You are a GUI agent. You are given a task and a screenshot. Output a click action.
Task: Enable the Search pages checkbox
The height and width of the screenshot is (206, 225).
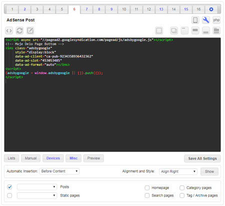pos(147,195)
